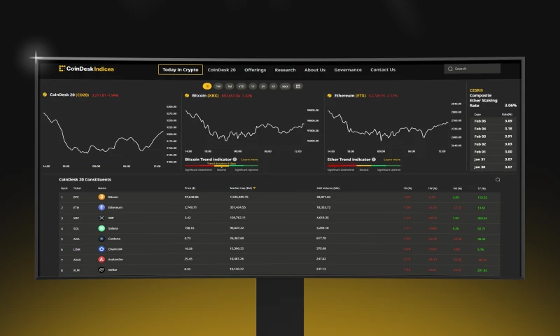This screenshot has width=560, height=336.
Task: Sort by the Market Cap column arrow
Action: pos(254,188)
